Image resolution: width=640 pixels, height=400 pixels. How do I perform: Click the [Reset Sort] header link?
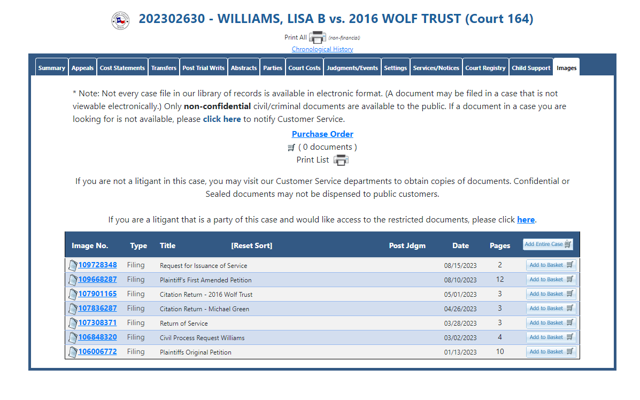[x=252, y=245]
